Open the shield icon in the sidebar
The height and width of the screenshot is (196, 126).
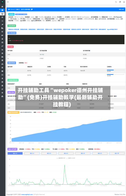tap(2, 32)
